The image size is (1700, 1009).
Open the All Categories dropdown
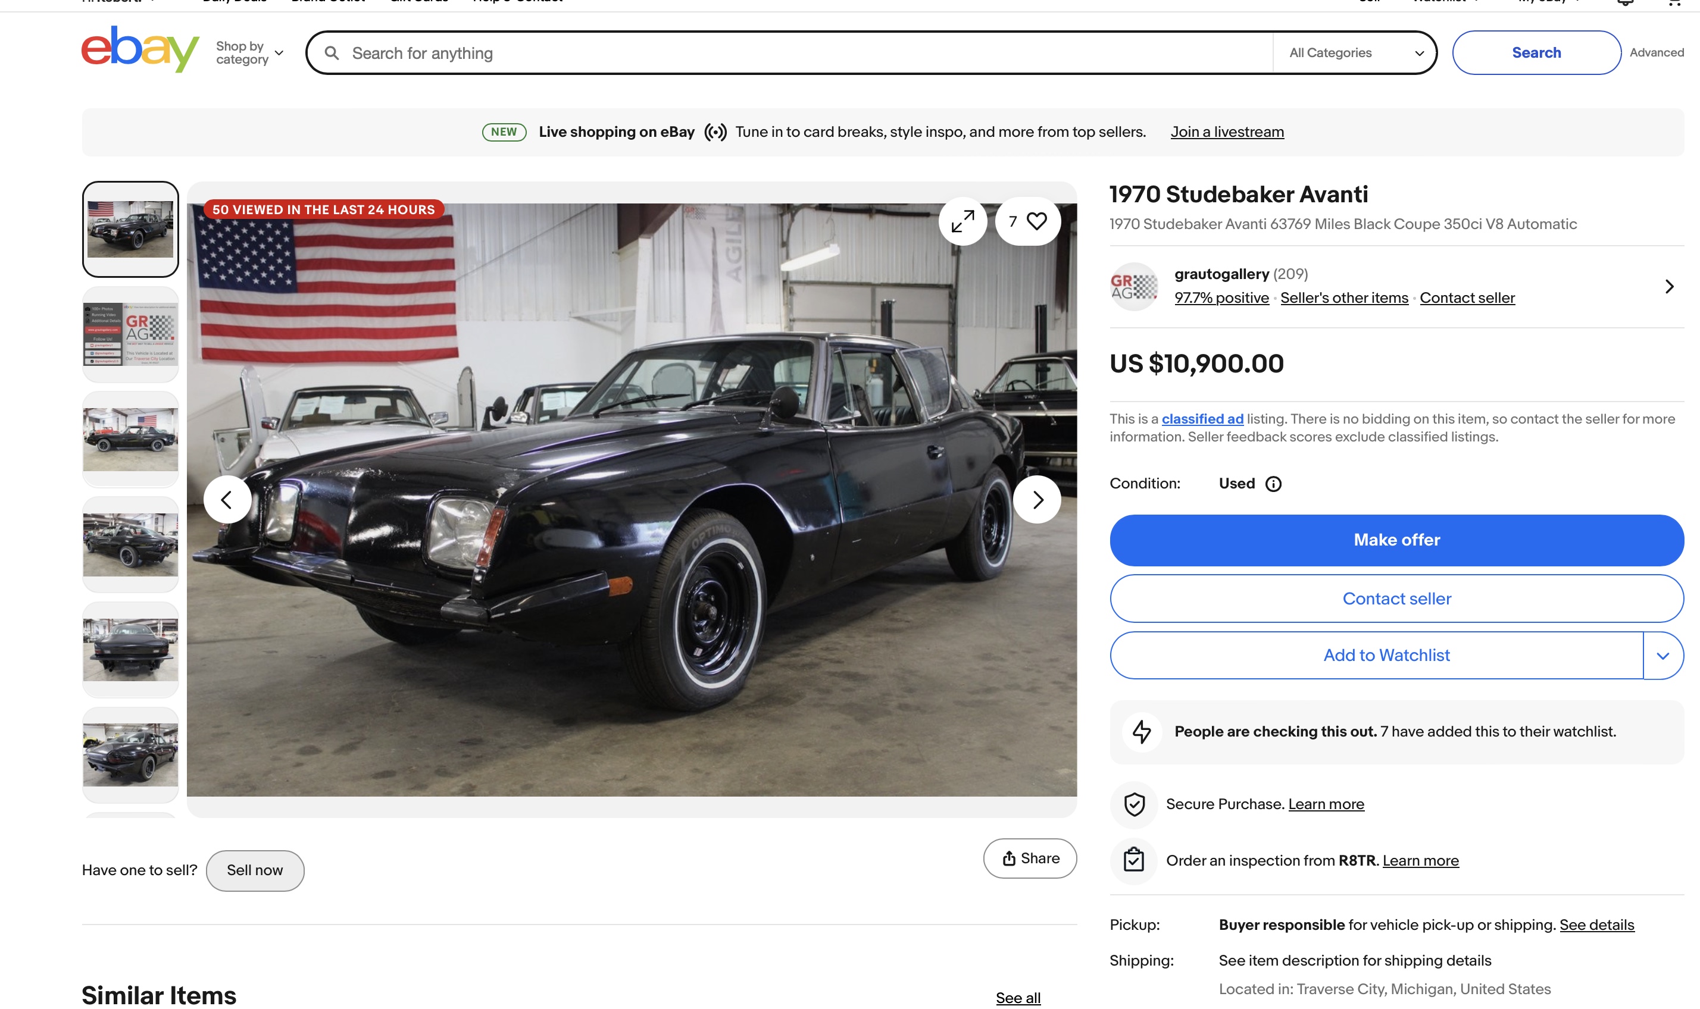click(1354, 53)
